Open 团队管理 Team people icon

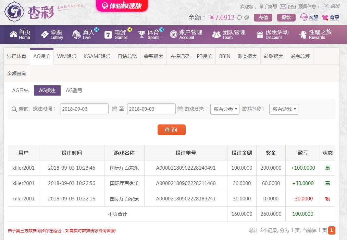tap(216, 34)
